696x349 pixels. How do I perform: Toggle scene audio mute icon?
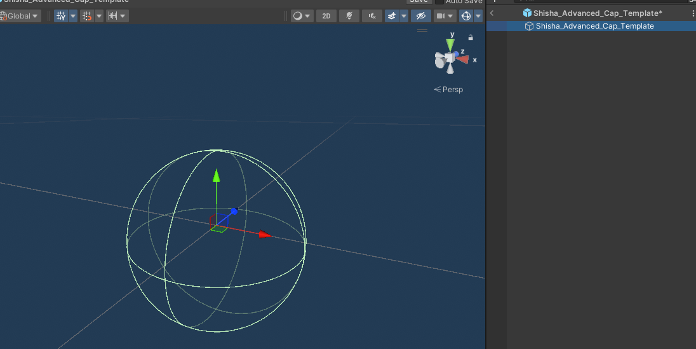tap(372, 16)
